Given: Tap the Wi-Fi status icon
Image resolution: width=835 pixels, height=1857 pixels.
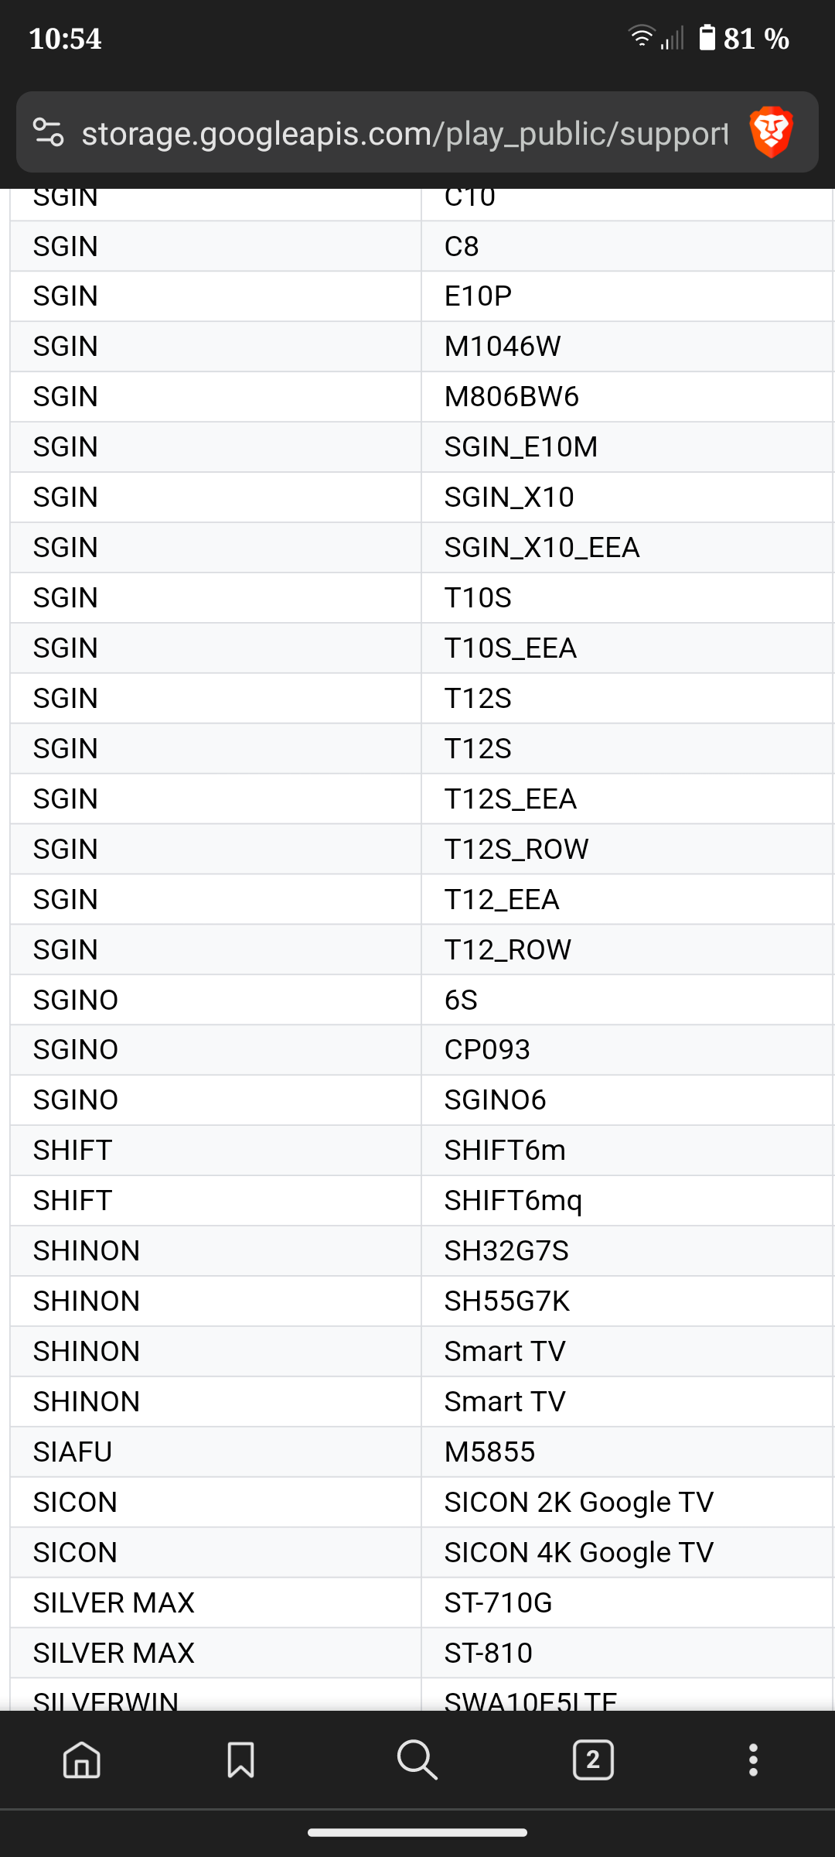Looking at the screenshot, I should 641,36.
